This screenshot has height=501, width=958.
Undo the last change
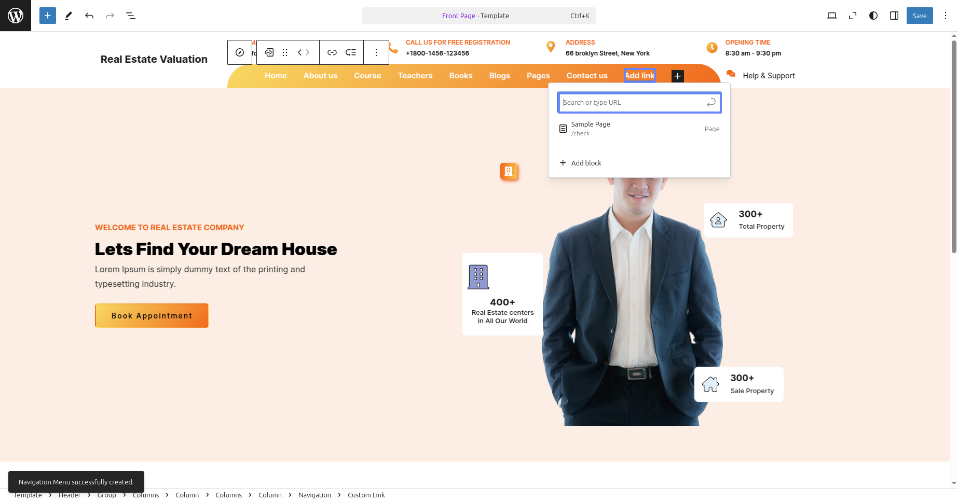89,16
